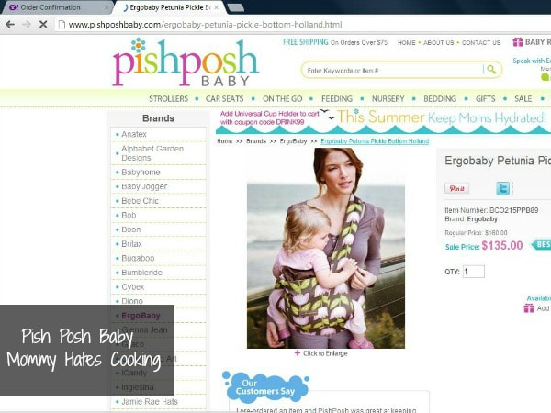Open a new browser tab
551x413 pixels.
(x=235, y=7)
